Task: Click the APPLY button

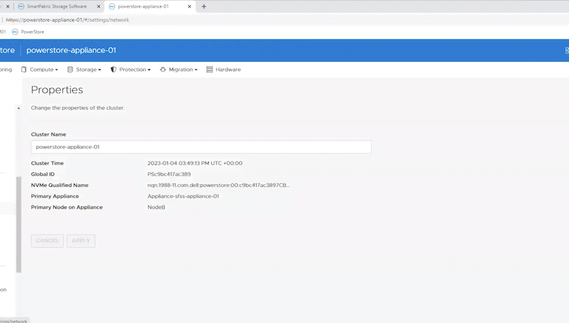Action: coord(81,241)
